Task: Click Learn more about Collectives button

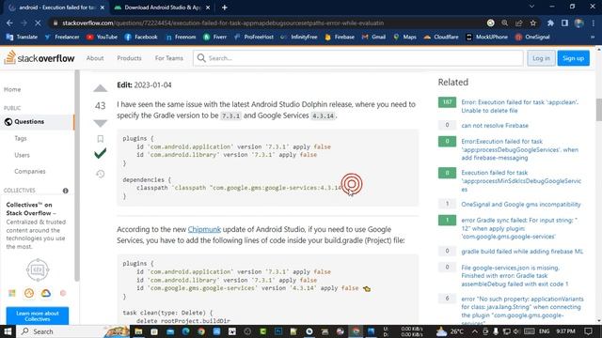Action: click(38, 315)
